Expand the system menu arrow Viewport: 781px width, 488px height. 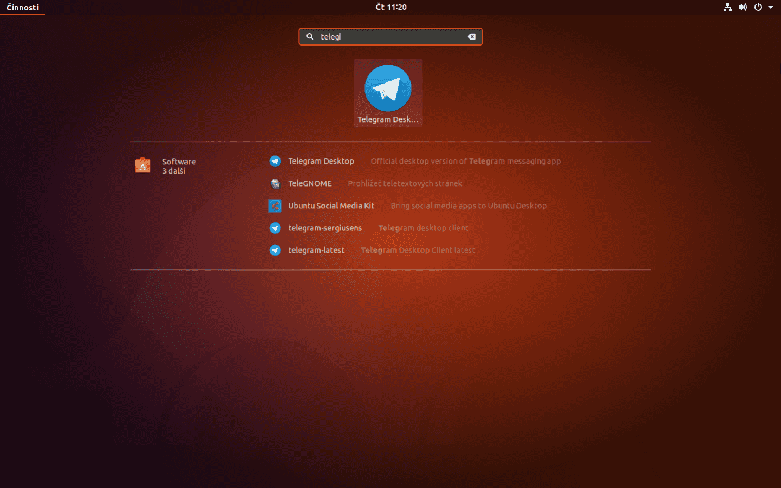771,7
